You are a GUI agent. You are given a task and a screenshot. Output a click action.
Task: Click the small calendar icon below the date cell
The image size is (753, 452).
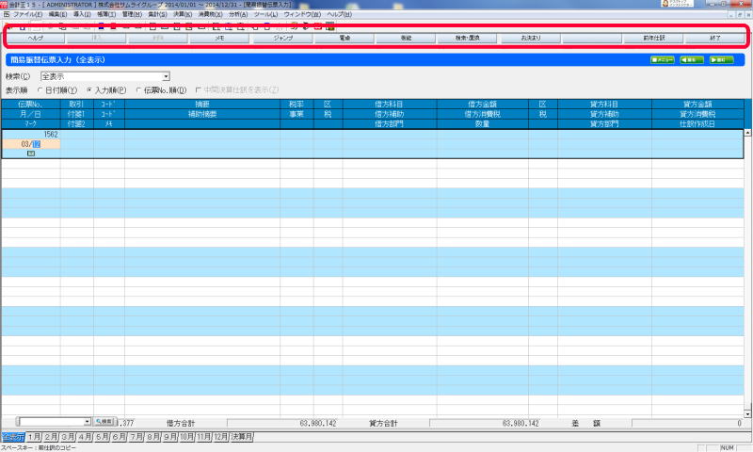pyautogui.click(x=30, y=153)
